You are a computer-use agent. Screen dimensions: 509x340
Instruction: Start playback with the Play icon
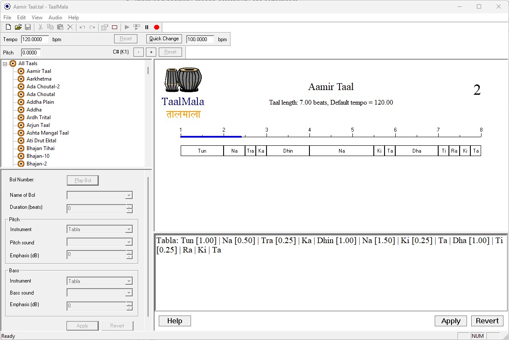tap(127, 27)
